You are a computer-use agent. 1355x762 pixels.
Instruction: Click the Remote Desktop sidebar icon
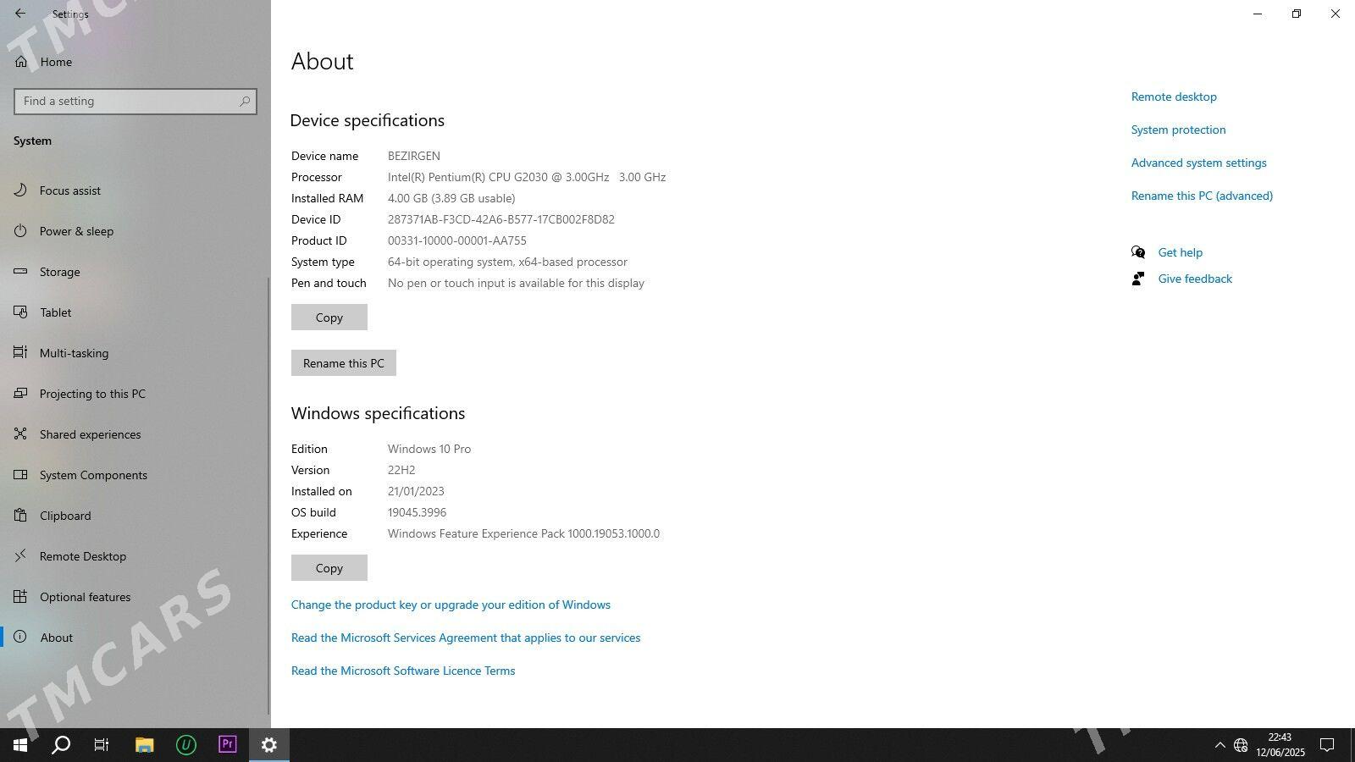point(21,556)
